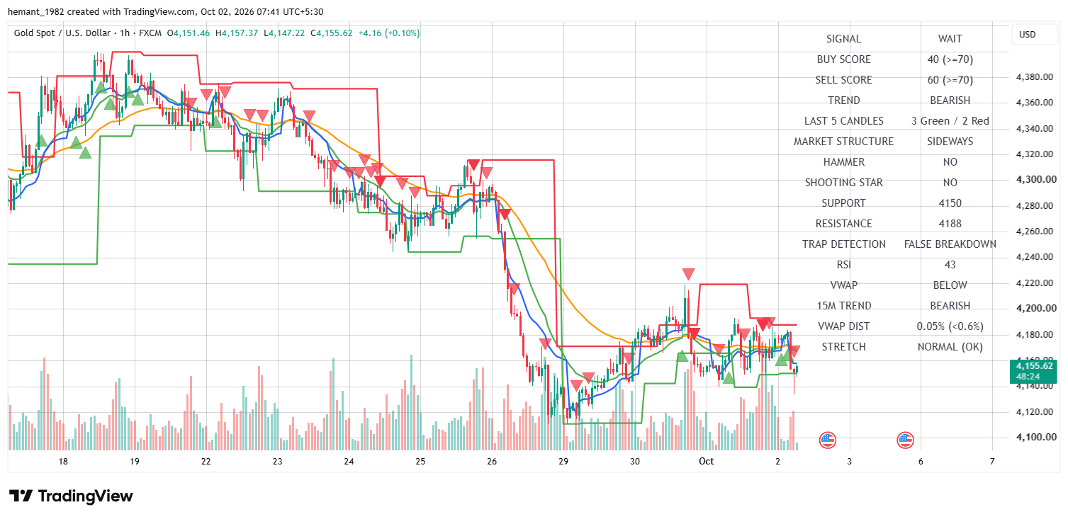Click the VWAP DIST value 0.05% (<0.6%)
1068x519 pixels.
tap(950, 326)
